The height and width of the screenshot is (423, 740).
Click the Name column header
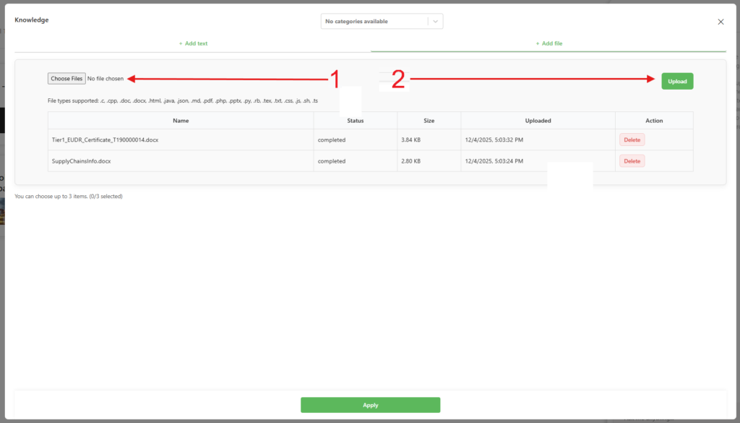[181, 121]
